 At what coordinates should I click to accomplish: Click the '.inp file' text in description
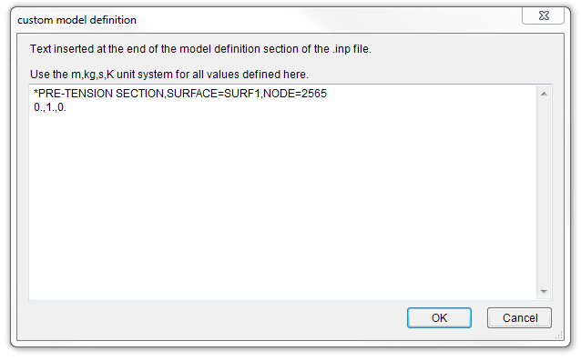352,49
